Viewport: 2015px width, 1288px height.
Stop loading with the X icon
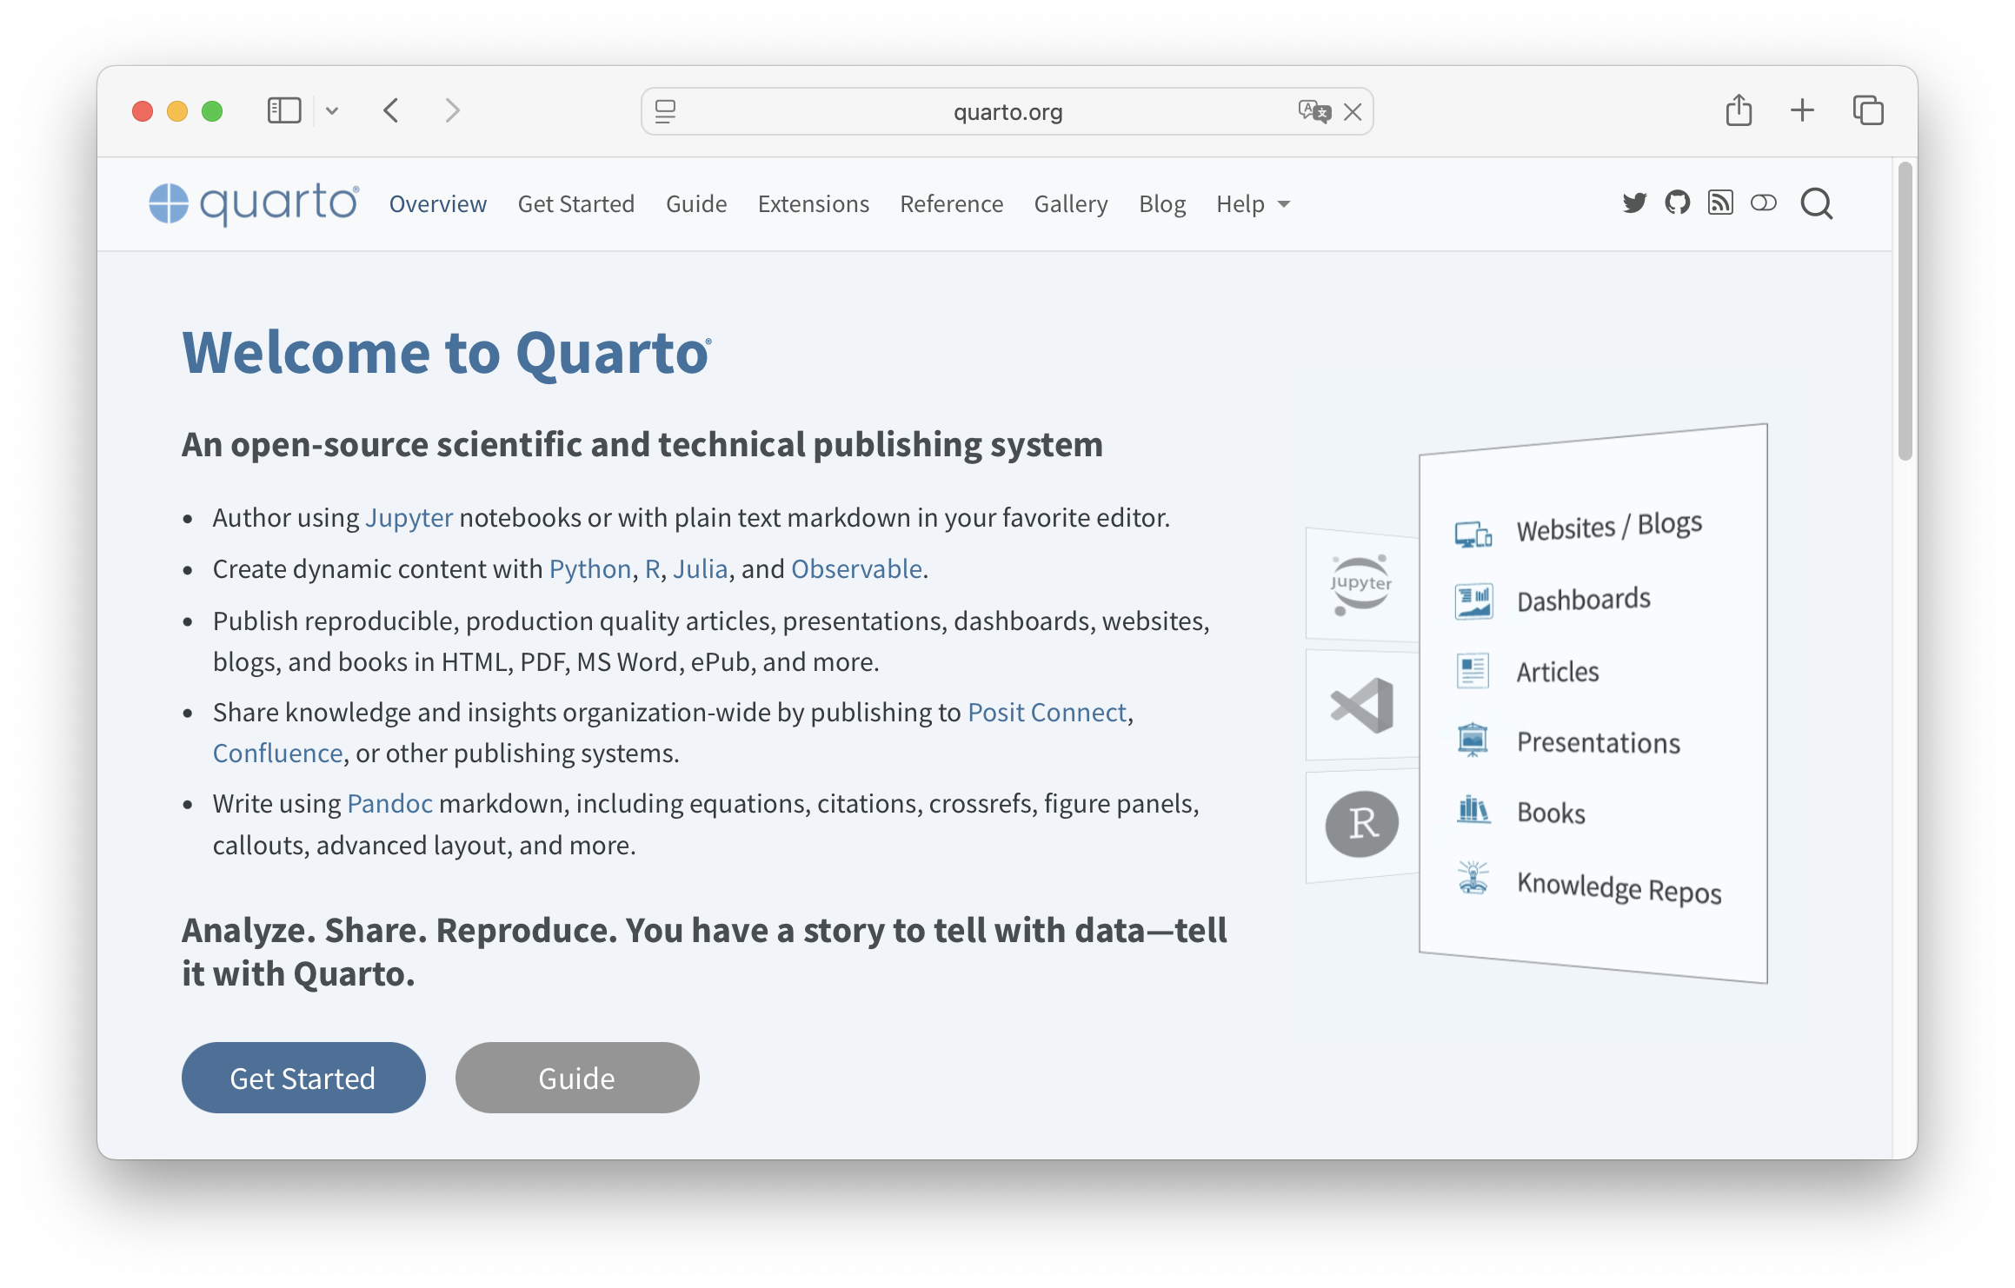tap(1353, 111)
